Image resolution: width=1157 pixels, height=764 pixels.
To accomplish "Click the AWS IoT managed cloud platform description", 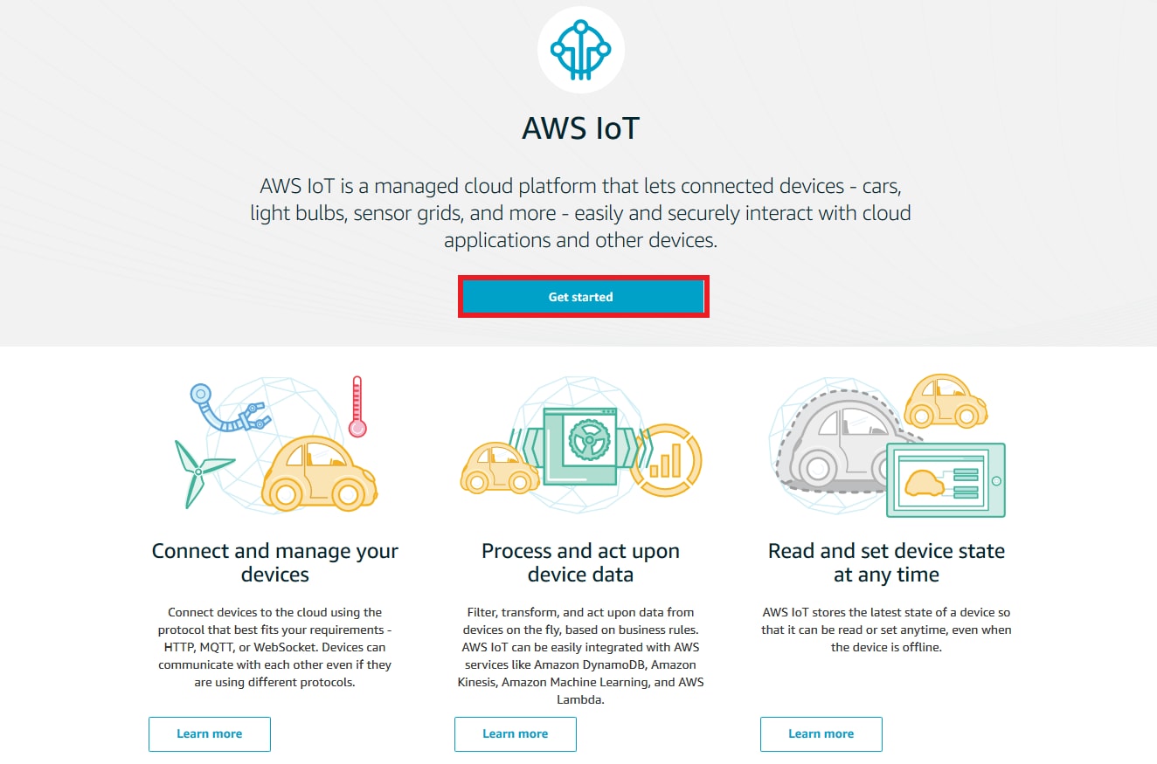I will [x=580, y=213].
